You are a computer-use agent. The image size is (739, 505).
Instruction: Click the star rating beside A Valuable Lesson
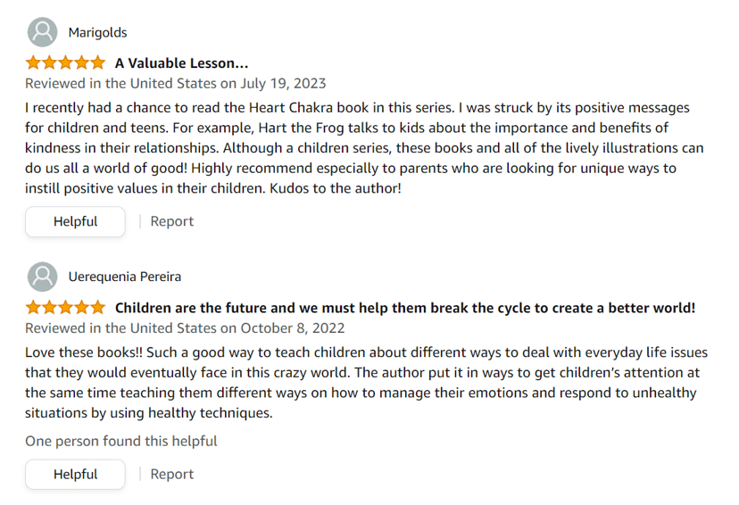click(x=65, y=62)
